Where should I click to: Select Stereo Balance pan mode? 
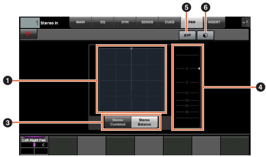pyautogui.click(x=144, y=122)
